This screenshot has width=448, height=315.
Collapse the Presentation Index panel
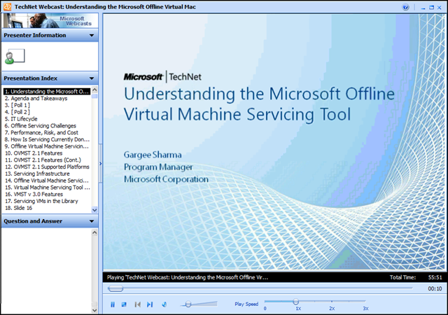[91, 78]
